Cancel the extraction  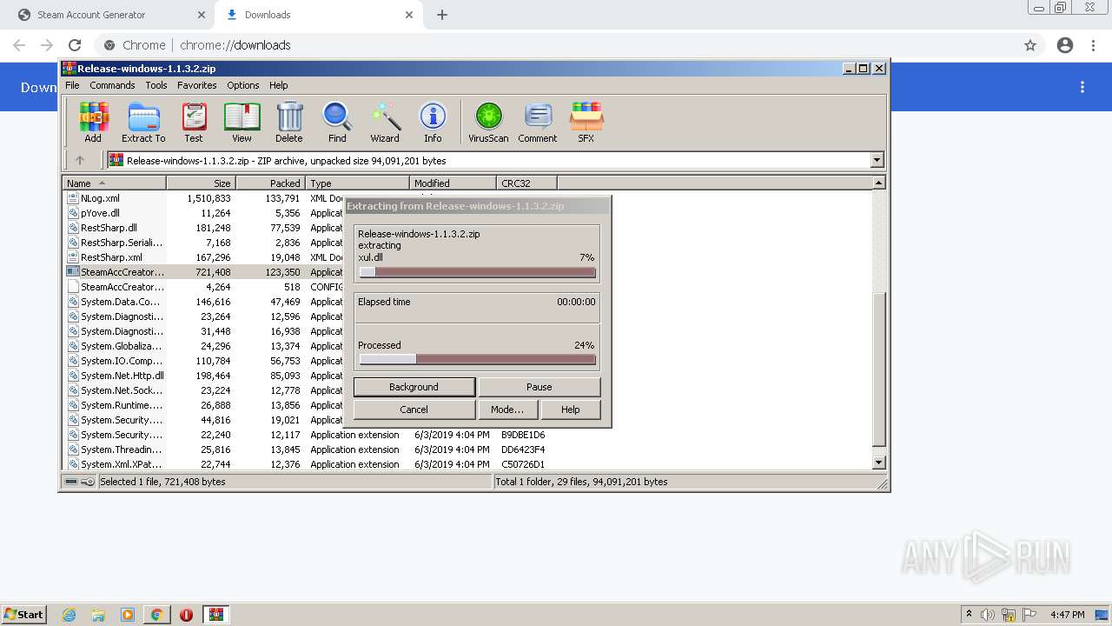(414, 410)
